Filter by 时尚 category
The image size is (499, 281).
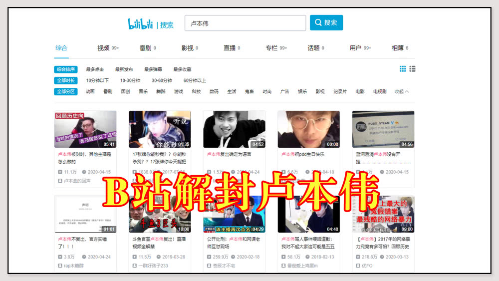tap(267, 92)
